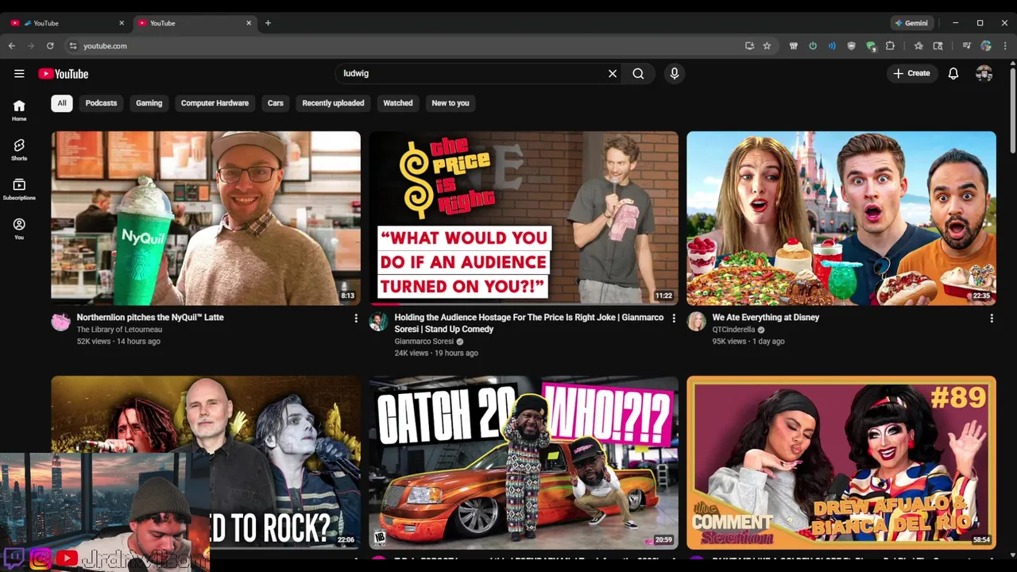Open options menu for NyQuil Latte video
Viewport: 1017px width, 572px height.
(356, 319)
